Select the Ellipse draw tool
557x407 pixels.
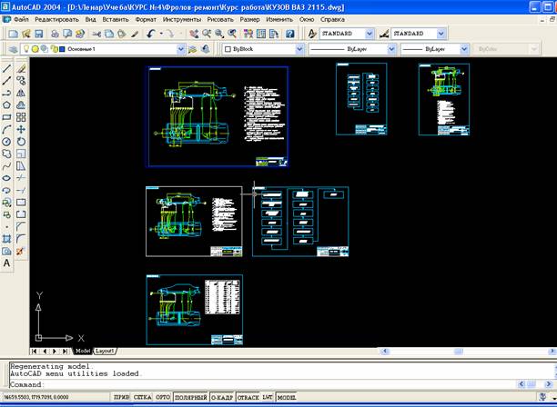coord(6,178)
